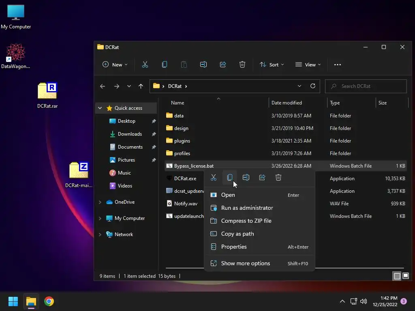This screenshot has width=415, height=311.
Task: Open Music in navigation pane
Action: click(x=124, y=173)
